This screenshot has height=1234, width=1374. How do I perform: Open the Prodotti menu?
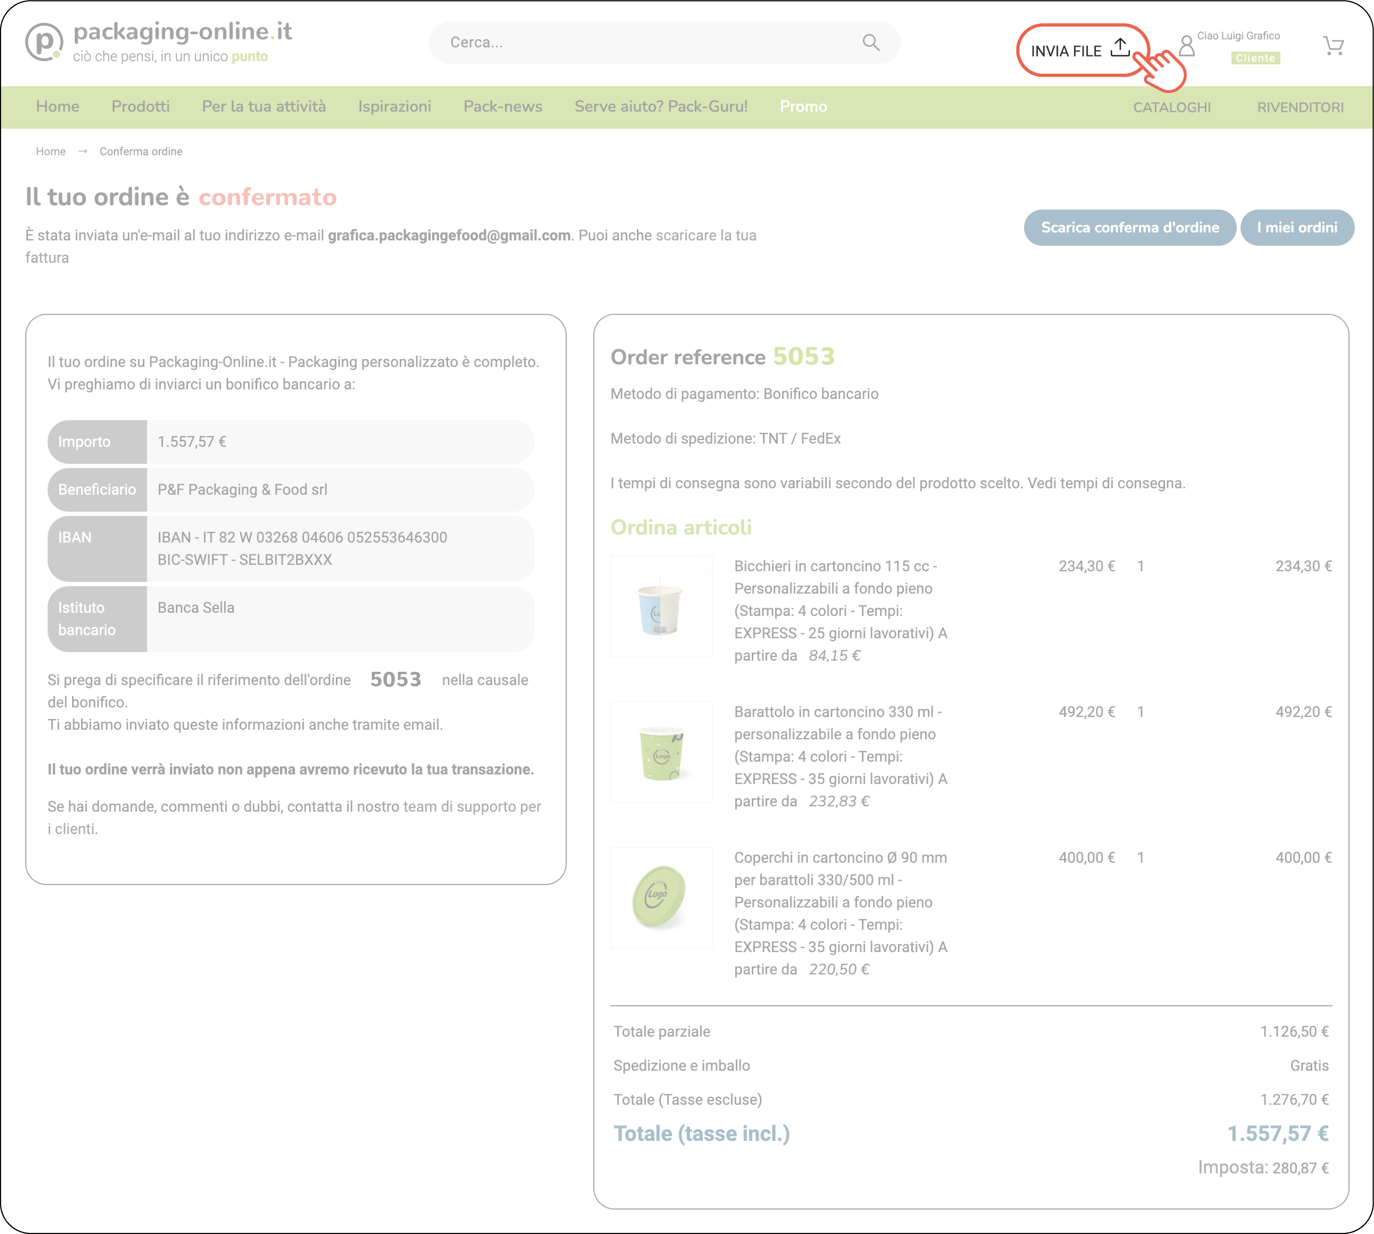click(x=140, y=106)
